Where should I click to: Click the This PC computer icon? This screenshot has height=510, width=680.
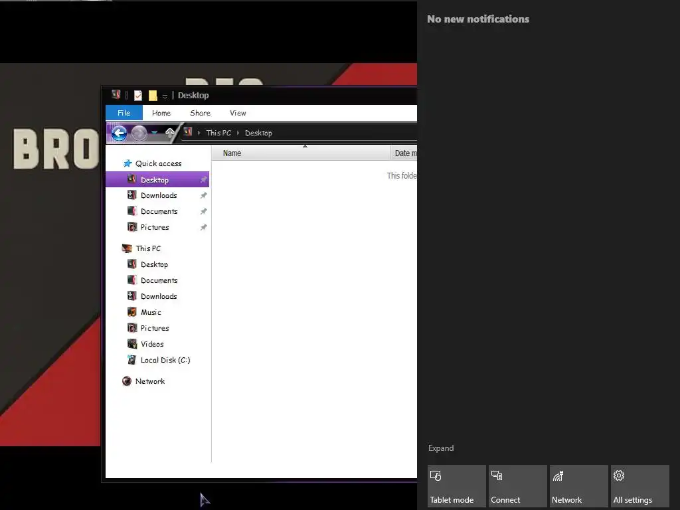(x=127, y=248)
